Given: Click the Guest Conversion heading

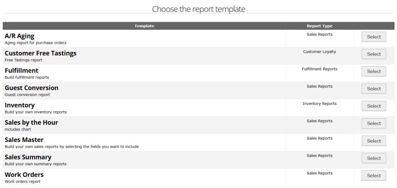Looking at the screenshot, I should [x=31, y=88].
